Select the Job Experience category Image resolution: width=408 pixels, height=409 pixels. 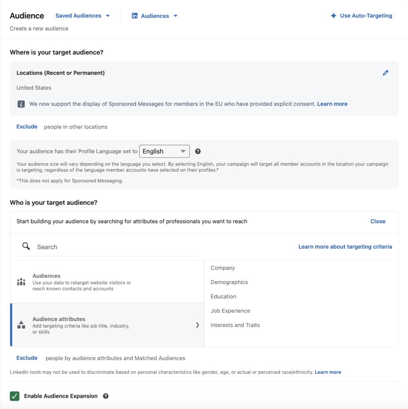(x=230, y=311)
